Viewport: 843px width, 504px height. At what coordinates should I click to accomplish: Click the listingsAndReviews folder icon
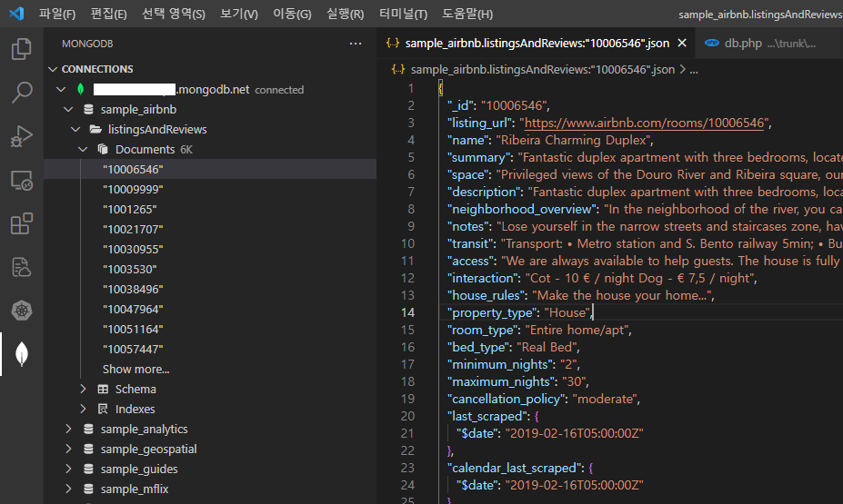click(x=95, y=129)
